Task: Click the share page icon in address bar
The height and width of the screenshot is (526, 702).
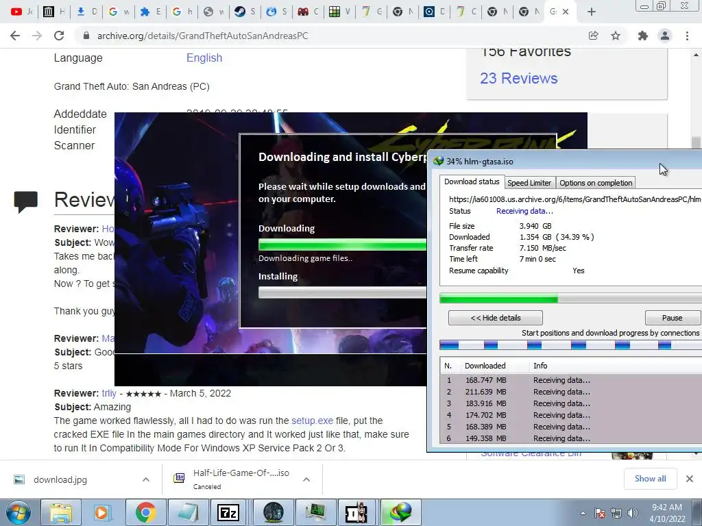Action: coord(593,36)
